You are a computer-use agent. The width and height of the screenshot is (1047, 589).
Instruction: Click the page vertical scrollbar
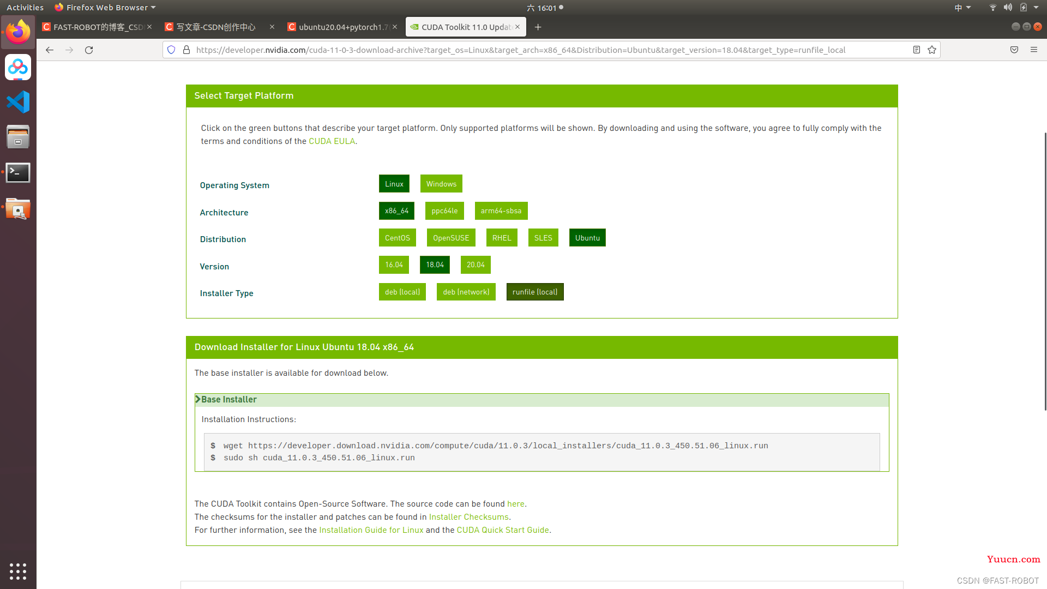(1045, 271)
